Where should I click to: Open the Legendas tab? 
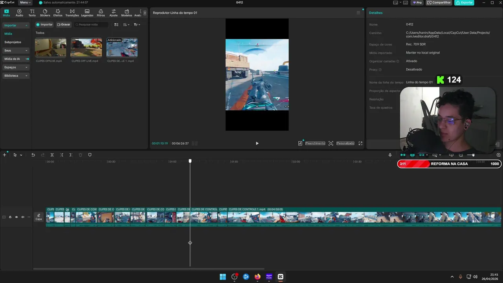tap(87, 13)
